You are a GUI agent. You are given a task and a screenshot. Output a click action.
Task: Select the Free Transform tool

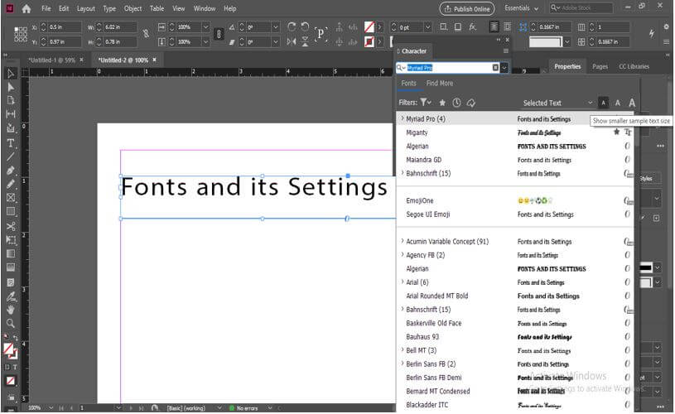[x=10, y=240]
